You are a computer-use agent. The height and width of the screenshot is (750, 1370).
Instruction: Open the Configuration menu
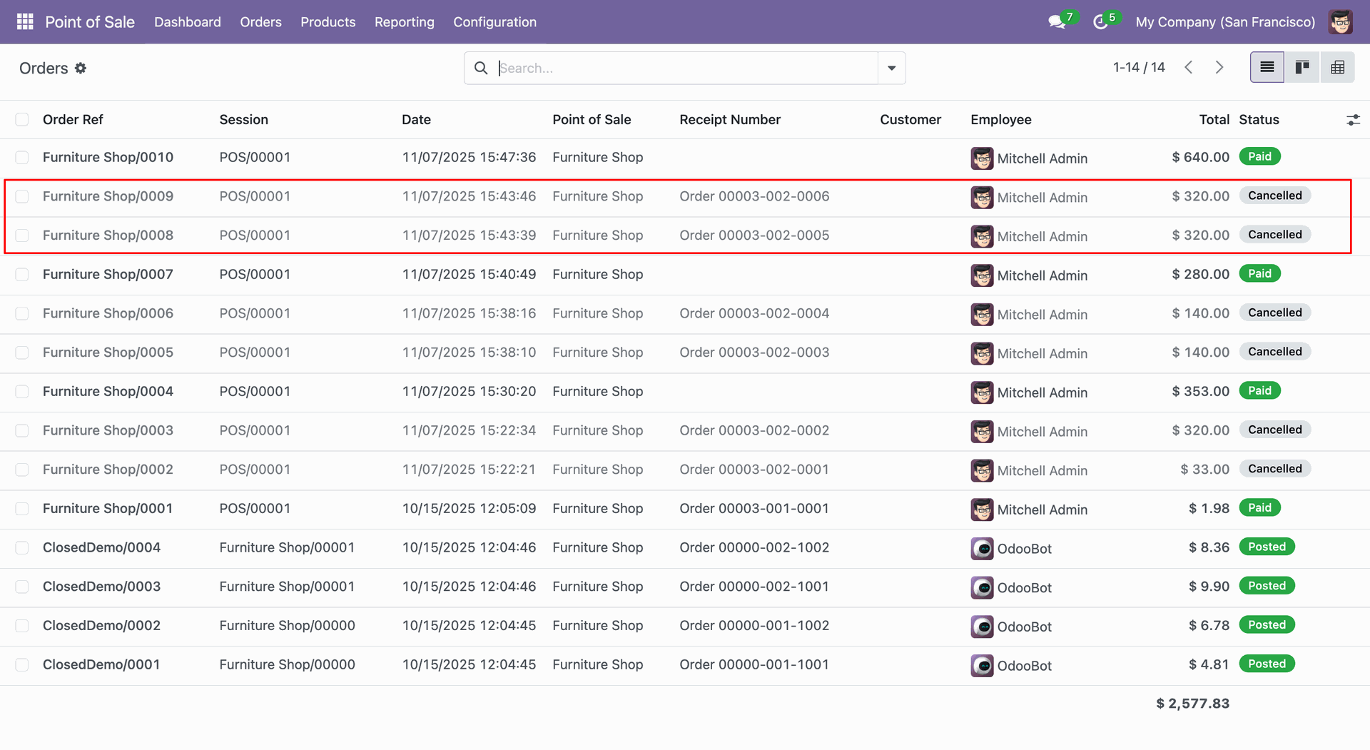(494, 22)
